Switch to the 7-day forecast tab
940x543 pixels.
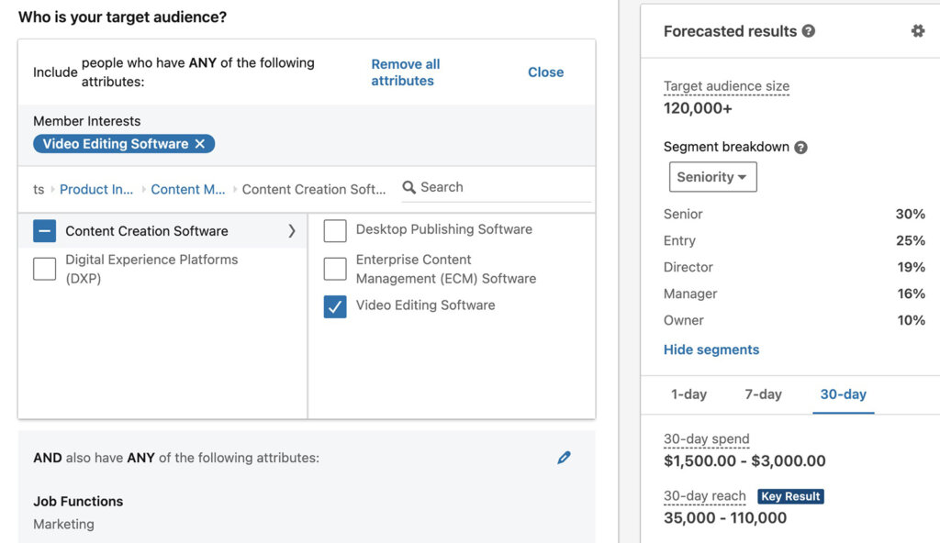[x=763, y=394]
